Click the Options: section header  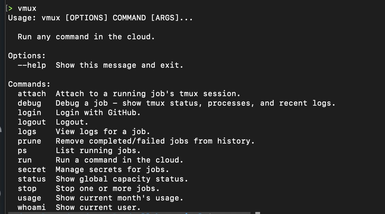[27, 56]
